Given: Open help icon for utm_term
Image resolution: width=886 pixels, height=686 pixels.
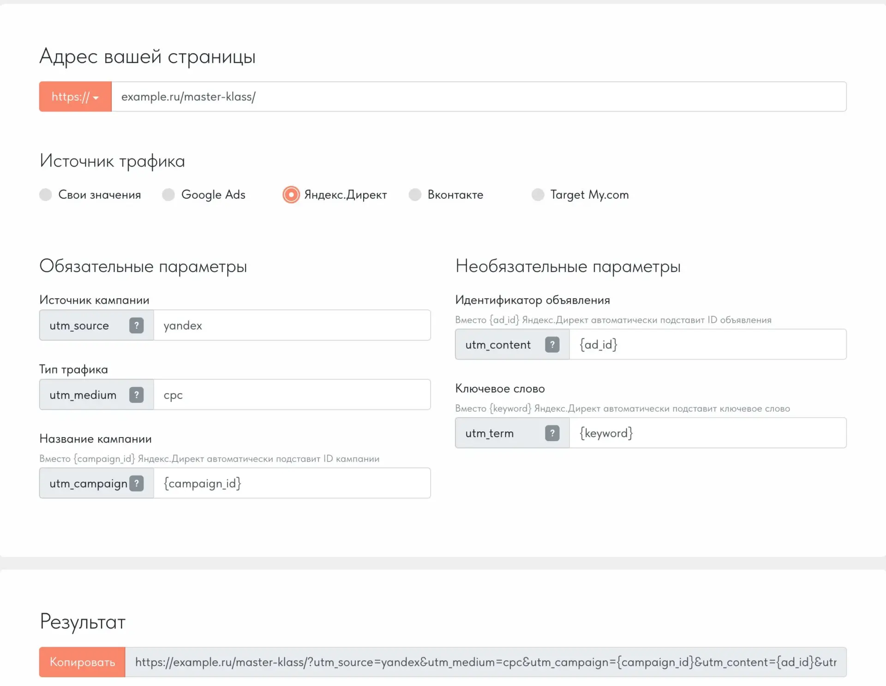Looking at the screenshot, I should 552,433.
